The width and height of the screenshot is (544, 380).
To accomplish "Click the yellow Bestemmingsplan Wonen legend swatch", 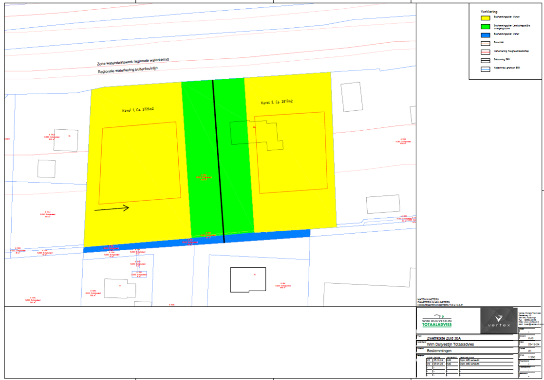I will [x=485, y=17].
